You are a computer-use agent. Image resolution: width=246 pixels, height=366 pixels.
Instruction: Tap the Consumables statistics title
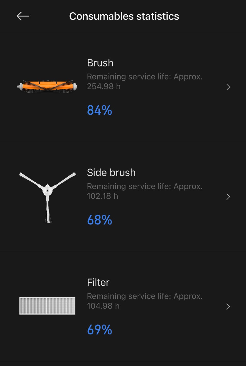point(124,16)
